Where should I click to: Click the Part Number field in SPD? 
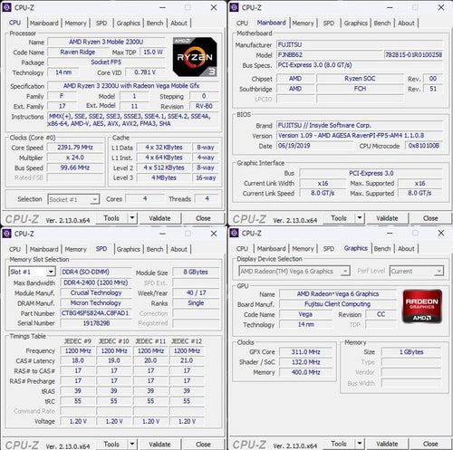click(x=96, y=313)
